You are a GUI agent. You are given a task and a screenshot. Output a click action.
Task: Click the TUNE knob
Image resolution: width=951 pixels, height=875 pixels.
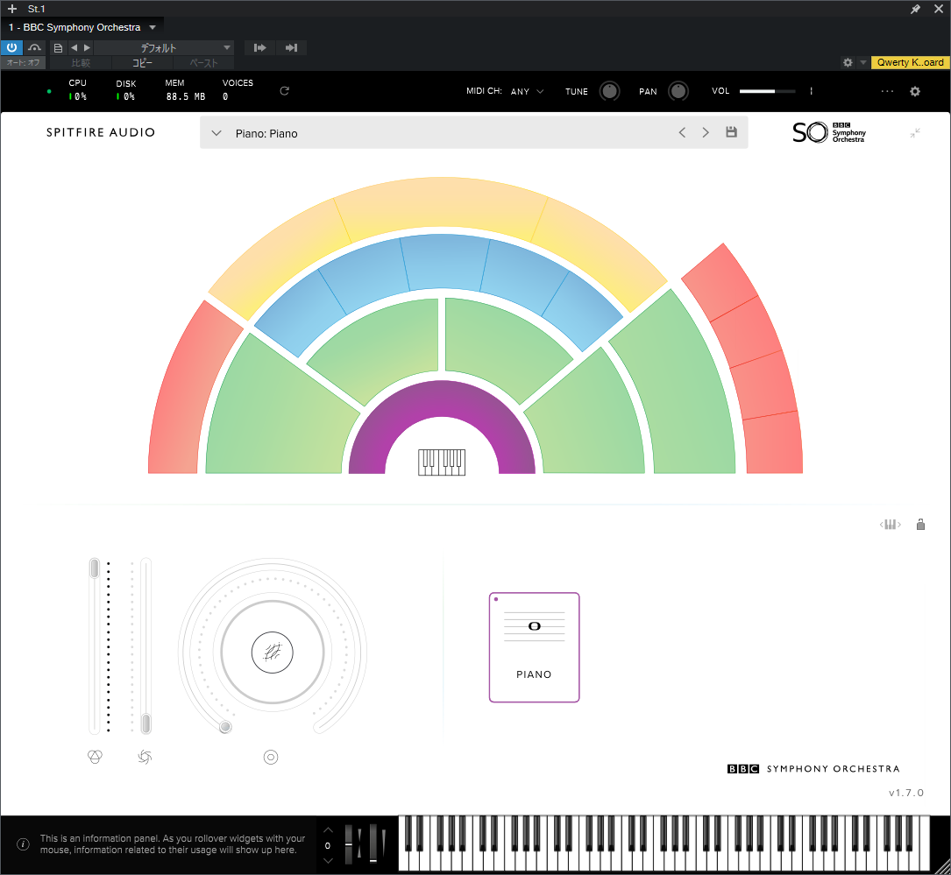click(x=609, y=91)
